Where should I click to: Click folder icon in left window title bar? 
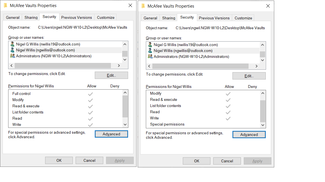coord(6,5)
